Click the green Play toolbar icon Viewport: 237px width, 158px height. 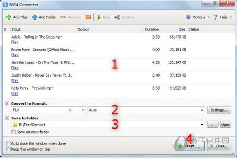99,17
